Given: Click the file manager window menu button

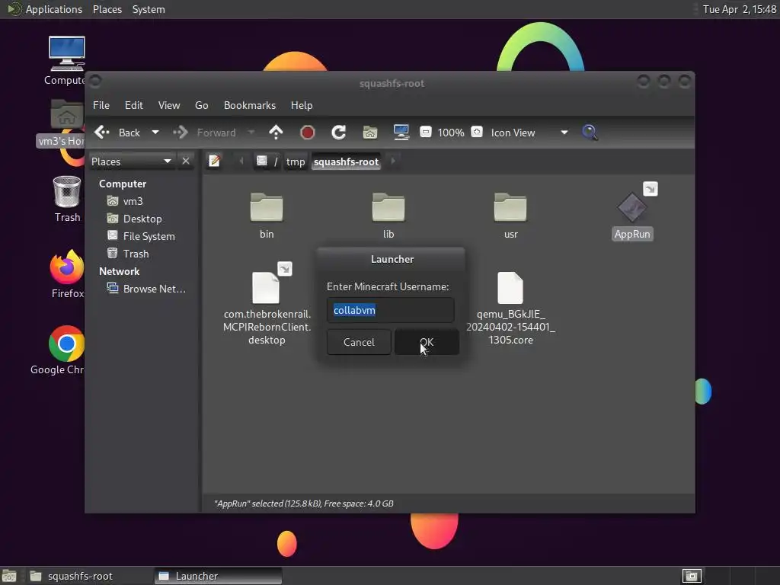Looking at the screenshot, I should pyautogui.click(x=95, y=81).
